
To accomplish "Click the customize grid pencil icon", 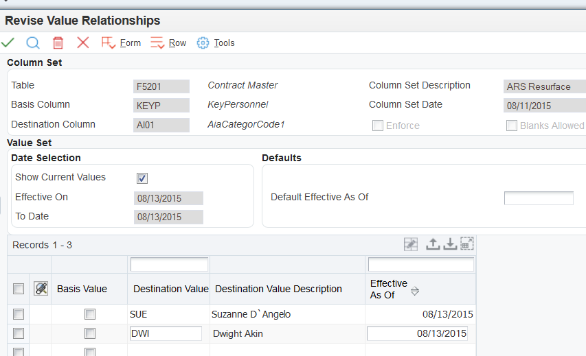I will point(411,244).
